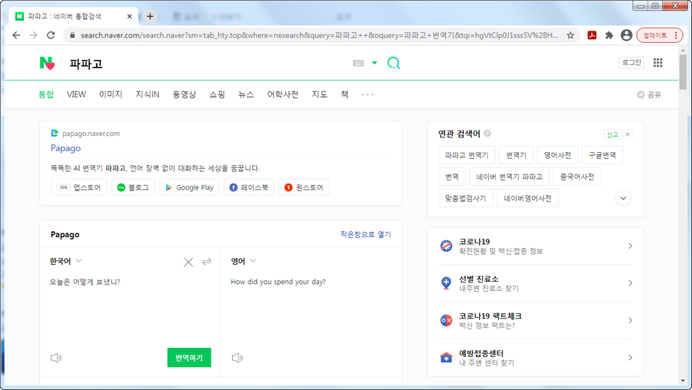The width and height of the screenshot is (692, 390).
Task: Open the papago.naver.com URL link
Action: pyautogui.click(x=91, y=134)
